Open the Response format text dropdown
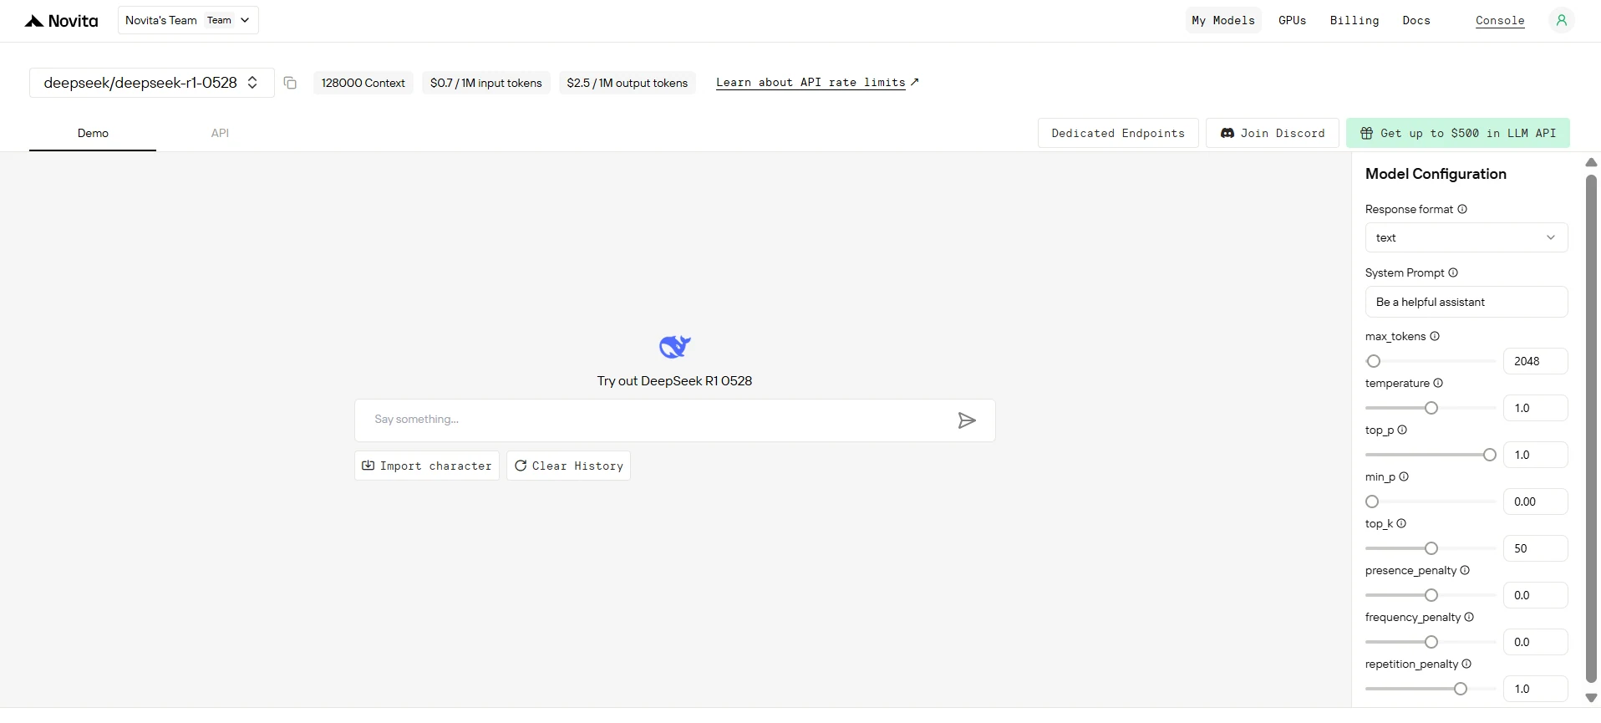 (1466, 237)
